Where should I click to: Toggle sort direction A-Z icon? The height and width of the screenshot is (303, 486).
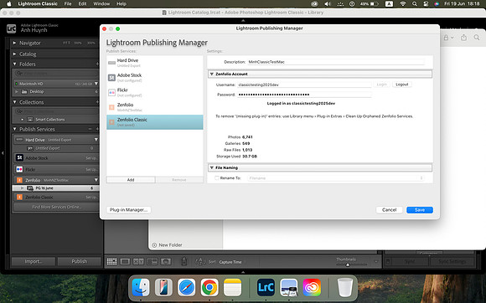point(200,262)
